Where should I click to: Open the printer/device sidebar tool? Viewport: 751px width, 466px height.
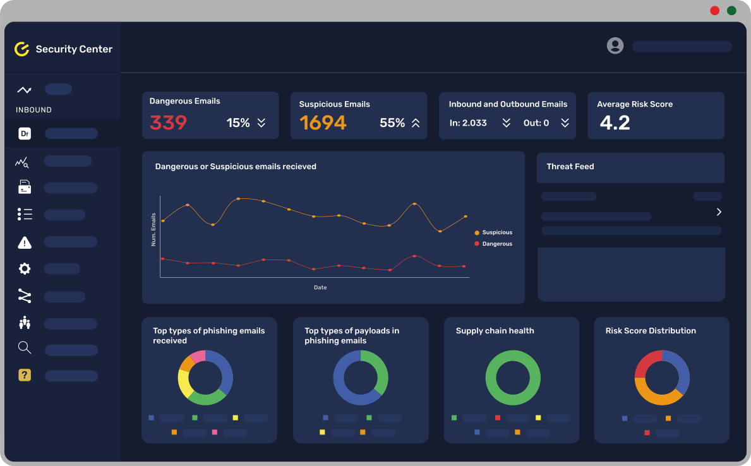pyautogui.click(x=24, y=187)
